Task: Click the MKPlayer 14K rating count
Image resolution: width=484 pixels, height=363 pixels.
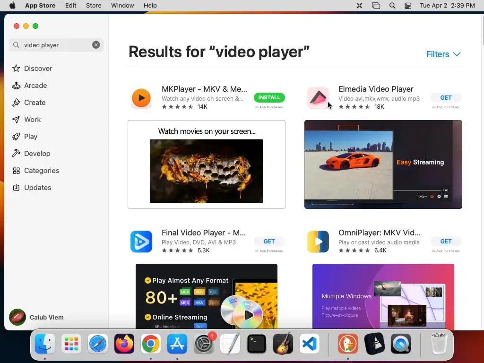Action: tap(202, 107)
